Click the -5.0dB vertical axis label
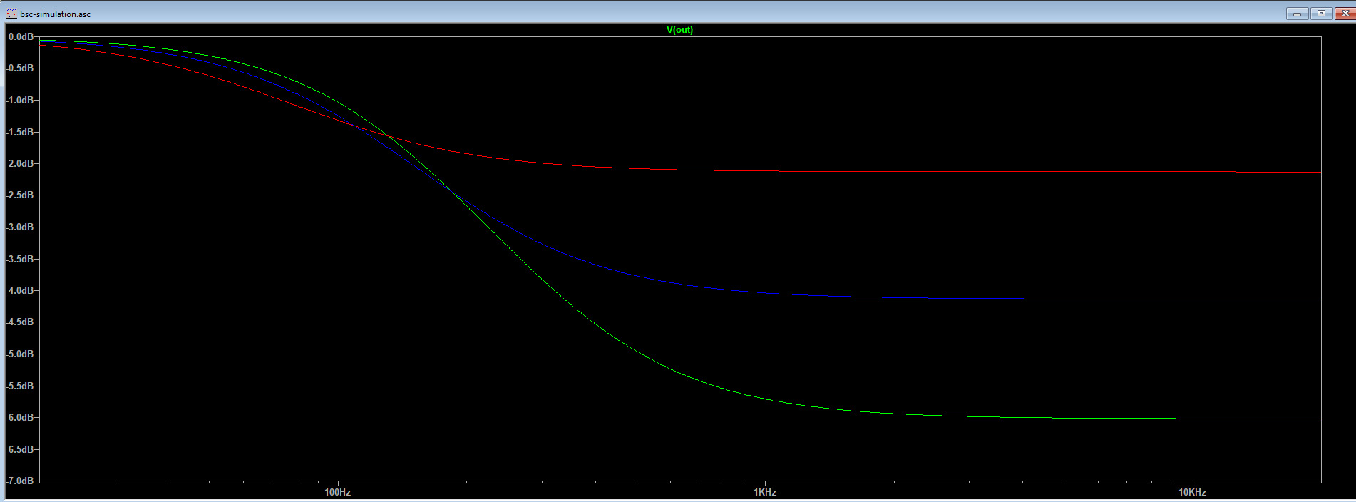1356x502 pixels. click(x=20, y=354)
